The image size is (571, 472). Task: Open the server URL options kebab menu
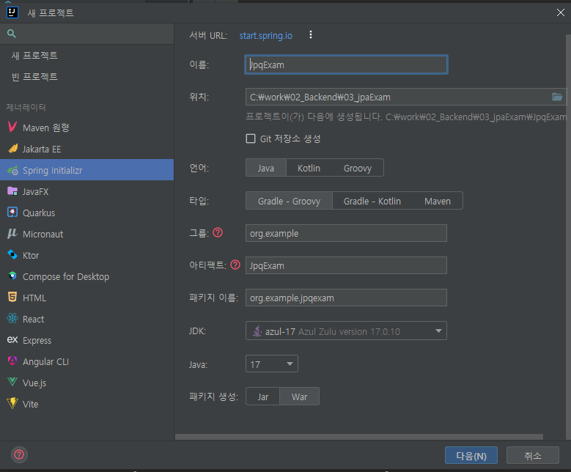pos(311,34)
